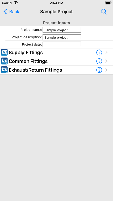Select the Project name input field
This screenshot has width=113, height=201.
tap(62, 30)
